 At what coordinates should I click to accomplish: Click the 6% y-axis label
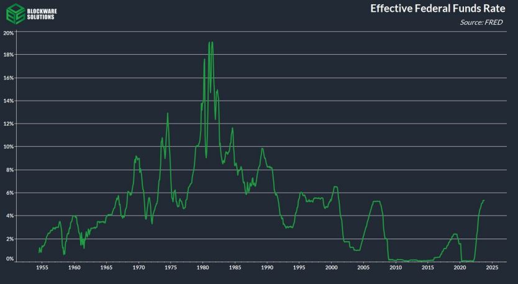point(9,193)
